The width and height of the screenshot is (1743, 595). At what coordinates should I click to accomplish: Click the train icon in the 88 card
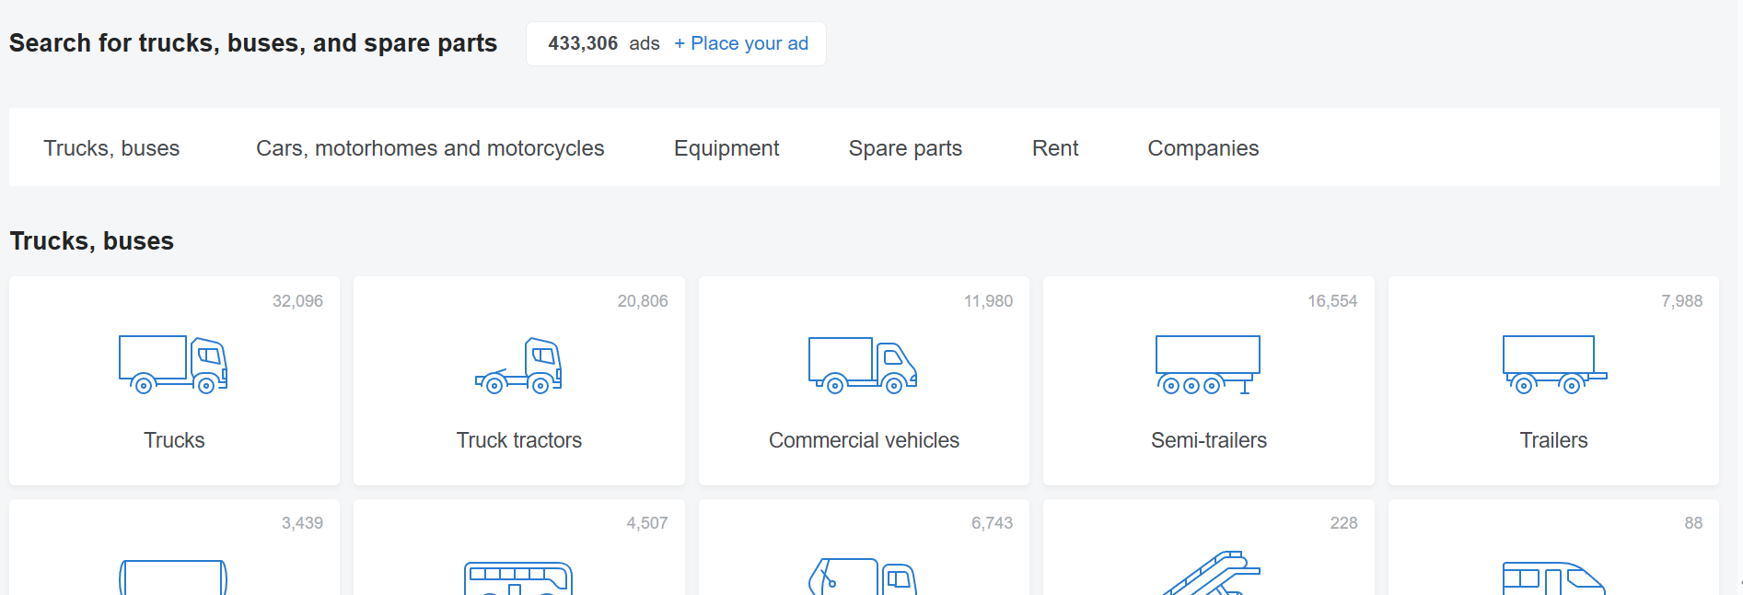click(x=1554, y=577)
